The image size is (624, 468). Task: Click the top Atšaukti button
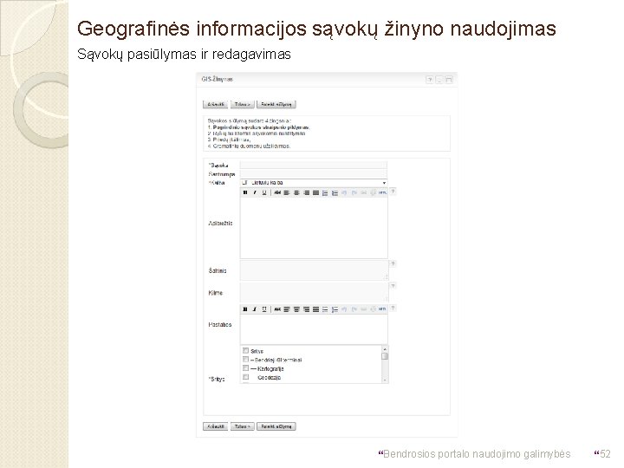click(215, 104)
